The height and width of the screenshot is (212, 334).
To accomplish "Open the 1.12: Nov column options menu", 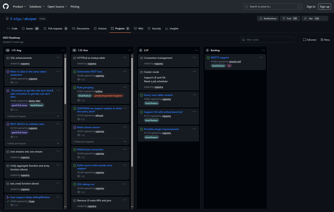I will pyautogui.click(x=130, y=50).
